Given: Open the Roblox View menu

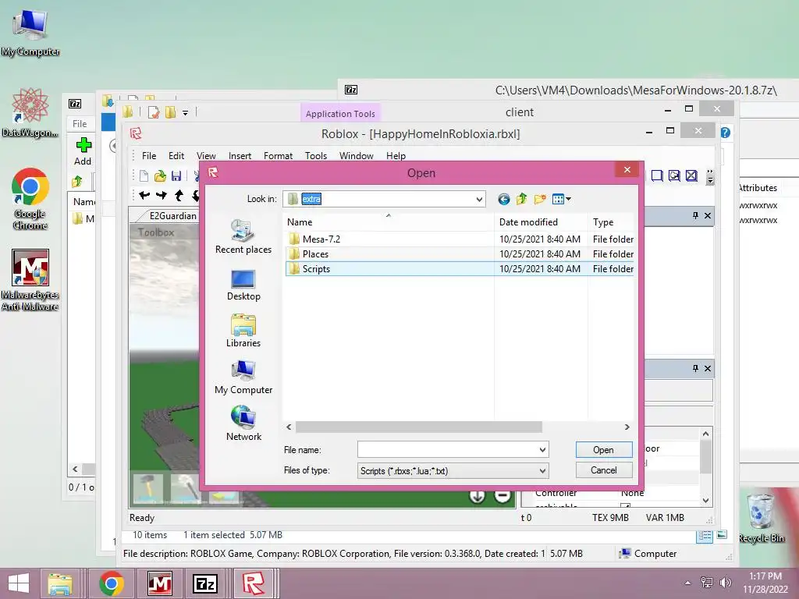Looking at the screenshot, I should pos(206,156).
